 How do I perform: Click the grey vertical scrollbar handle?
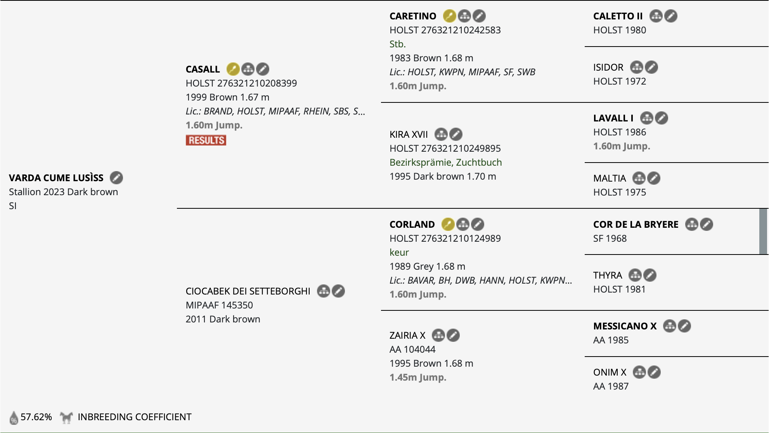[763, 231]
